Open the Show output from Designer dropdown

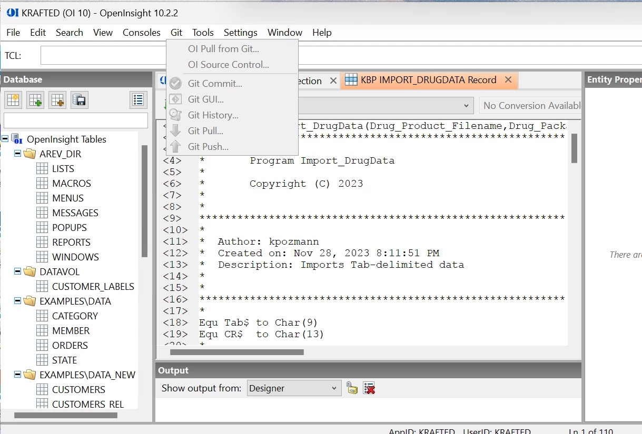[x=294, y=388]
